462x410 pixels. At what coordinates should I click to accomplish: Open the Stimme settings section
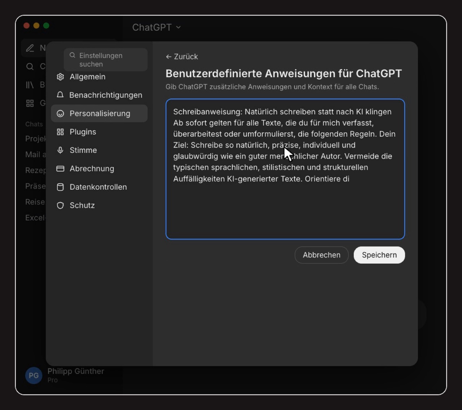point(99,150)
